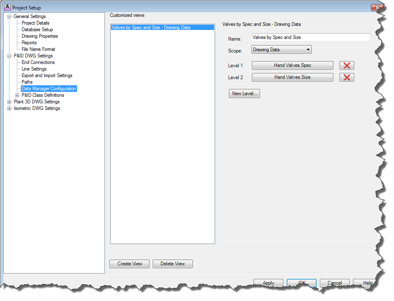This screenshot has width=394, height=301.
Task: Cancel the Project Setup dialog
Action: pos(335,283)
